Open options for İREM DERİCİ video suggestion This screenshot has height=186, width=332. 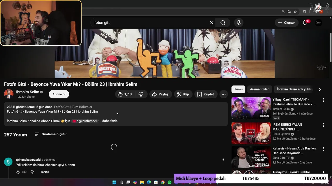coord(323,125)
